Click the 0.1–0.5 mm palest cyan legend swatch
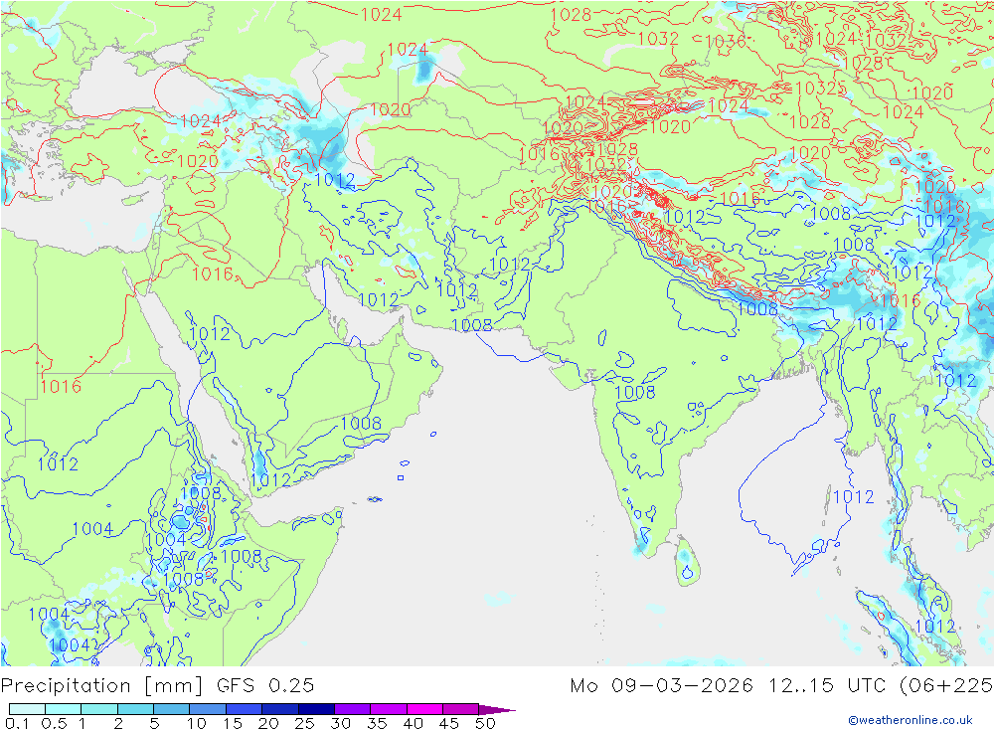Viewport: 994px width, 729px height. click(27, 709)
